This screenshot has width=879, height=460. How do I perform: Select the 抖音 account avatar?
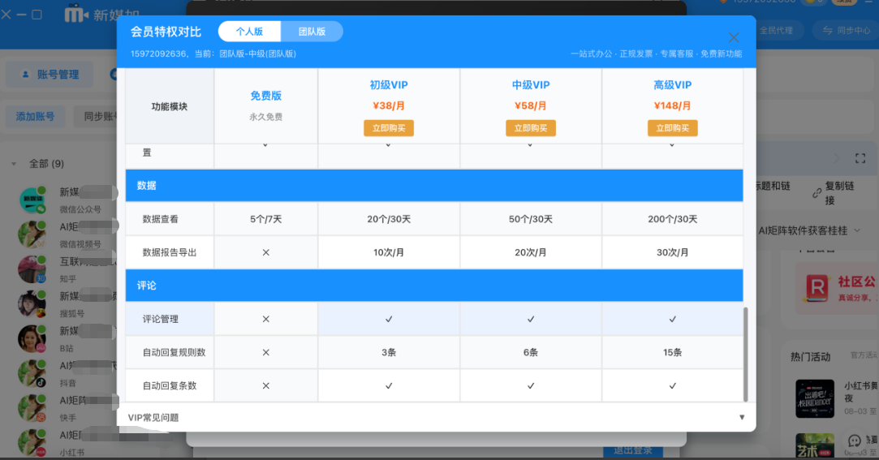[x=32, y=373]
